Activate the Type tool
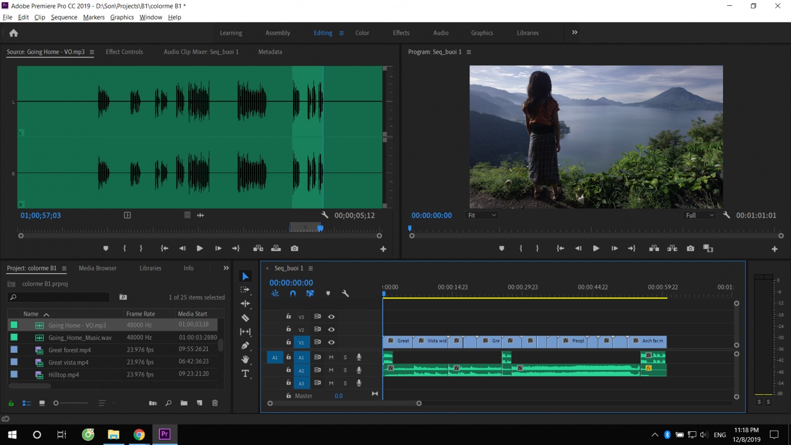Viewport: 791px width, 445px height. coord(245,373)
